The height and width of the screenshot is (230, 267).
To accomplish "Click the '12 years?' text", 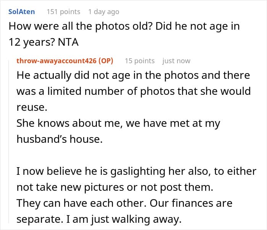I will coord(31,43).
